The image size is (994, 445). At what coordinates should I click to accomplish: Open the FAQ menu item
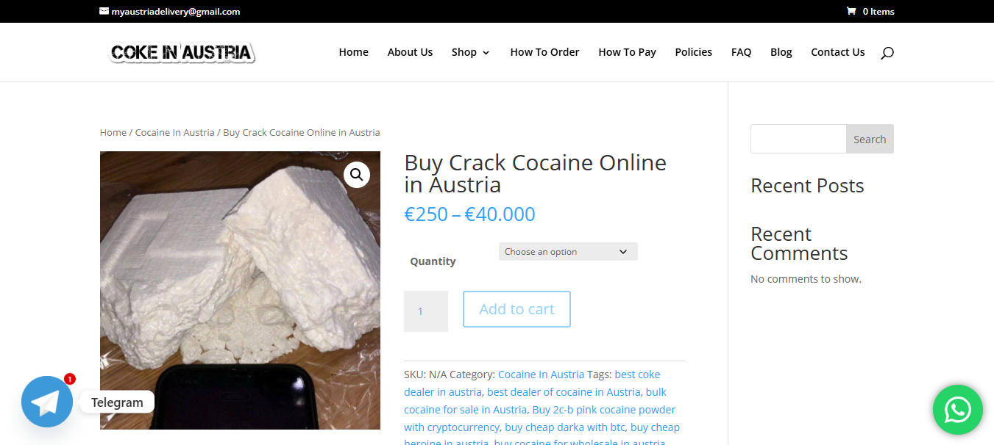(741, 52)
